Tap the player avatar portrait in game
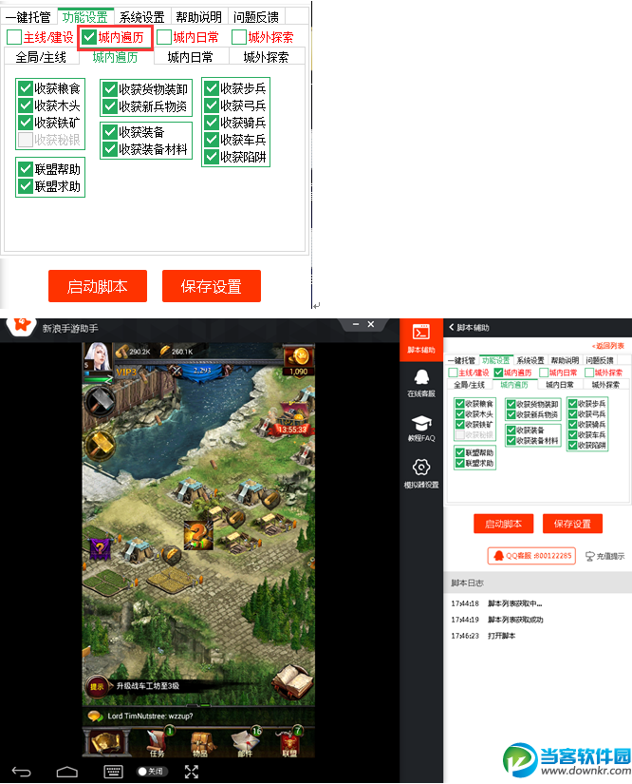The height and width of the screenshot is (784, 632). click(x=98, y=357)
